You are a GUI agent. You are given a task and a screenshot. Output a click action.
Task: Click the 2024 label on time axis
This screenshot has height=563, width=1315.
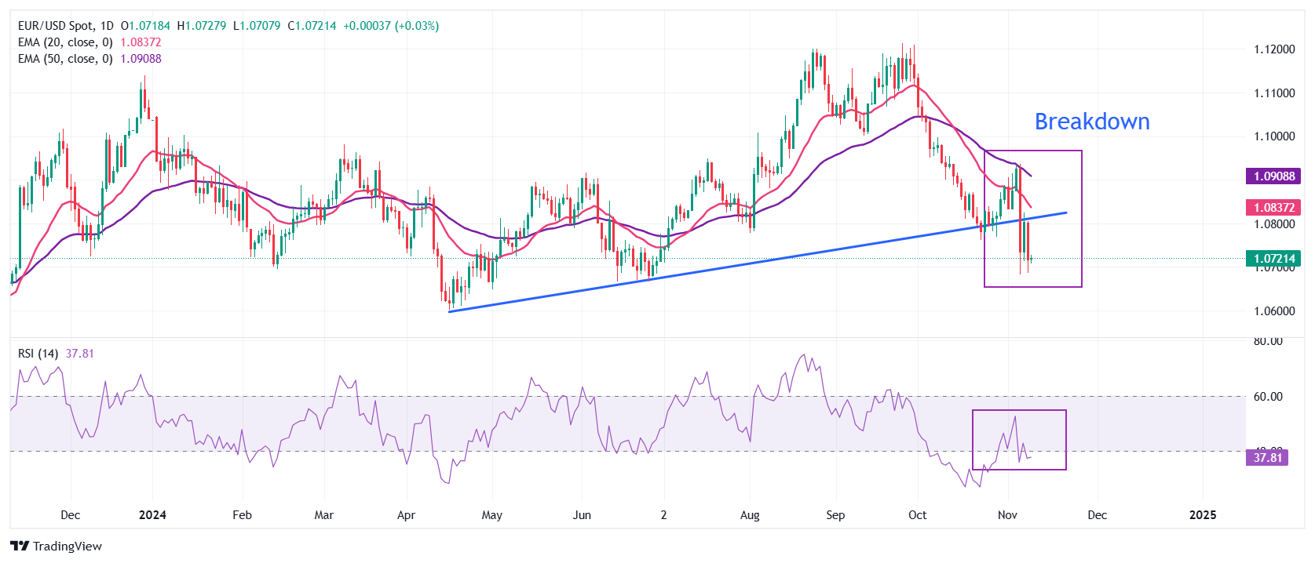[x=152, y=515]
